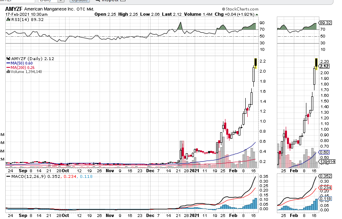Click the Feb label beneath zoom panel price chart

(294, 171)
